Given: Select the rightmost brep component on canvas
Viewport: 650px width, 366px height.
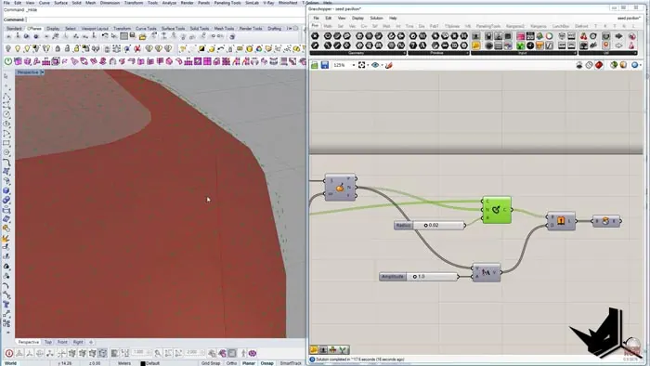Looking at the screenshot, I should [x=606, y=221].
